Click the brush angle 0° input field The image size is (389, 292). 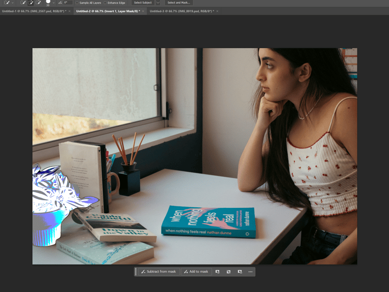[x=68, y=3]
